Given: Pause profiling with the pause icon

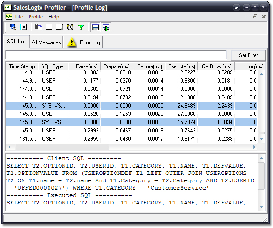Looking at the screenshot, I should pyautogui.click(x=24, y=27).
